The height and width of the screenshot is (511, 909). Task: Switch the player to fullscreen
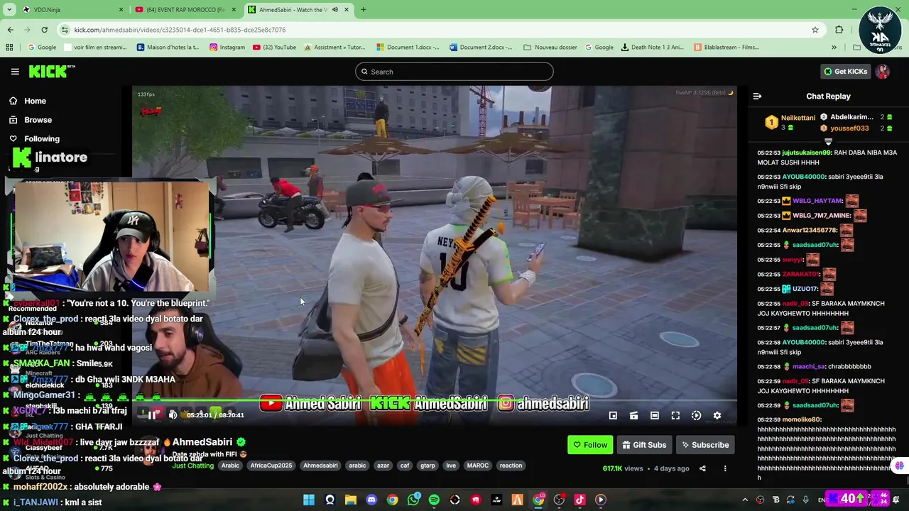(x=675, y=416)
